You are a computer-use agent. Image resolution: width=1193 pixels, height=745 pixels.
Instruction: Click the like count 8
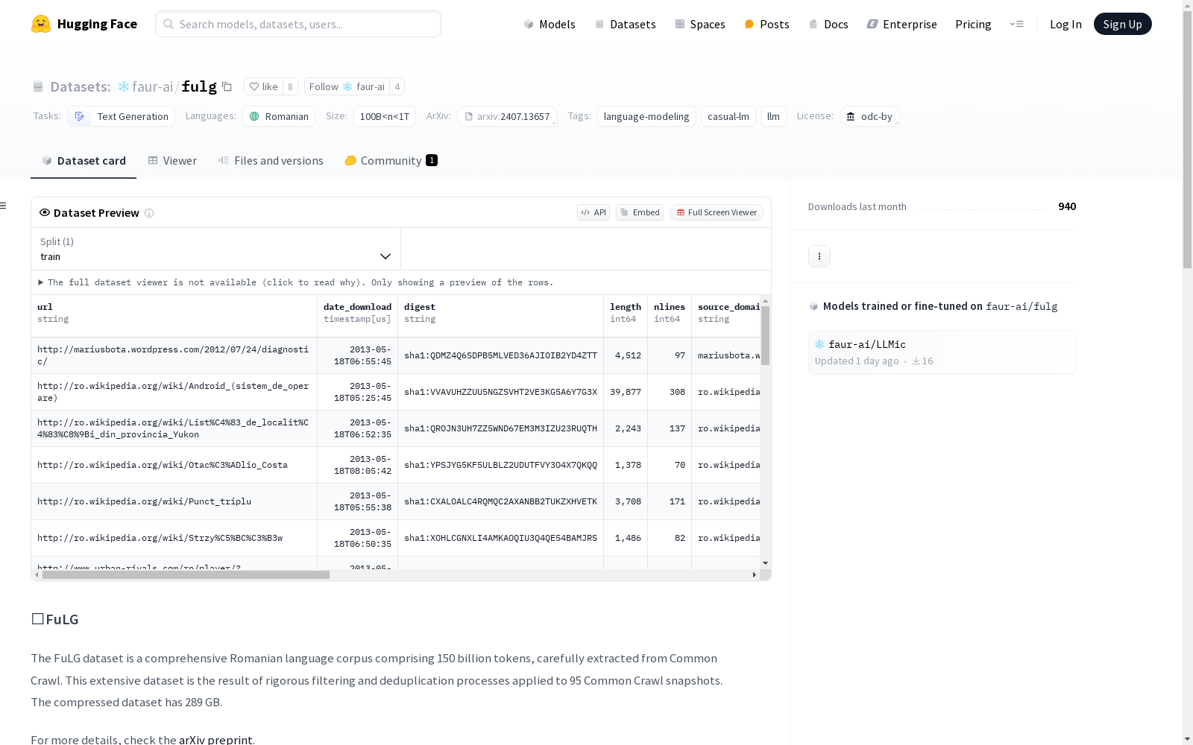click(290, 87)
